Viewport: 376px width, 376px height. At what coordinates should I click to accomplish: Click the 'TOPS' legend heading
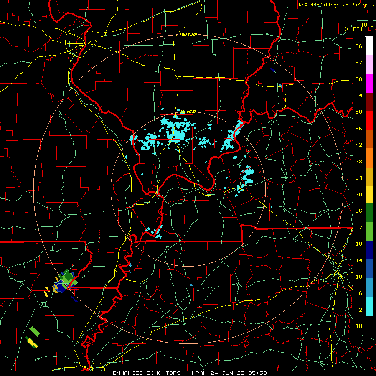367,25
